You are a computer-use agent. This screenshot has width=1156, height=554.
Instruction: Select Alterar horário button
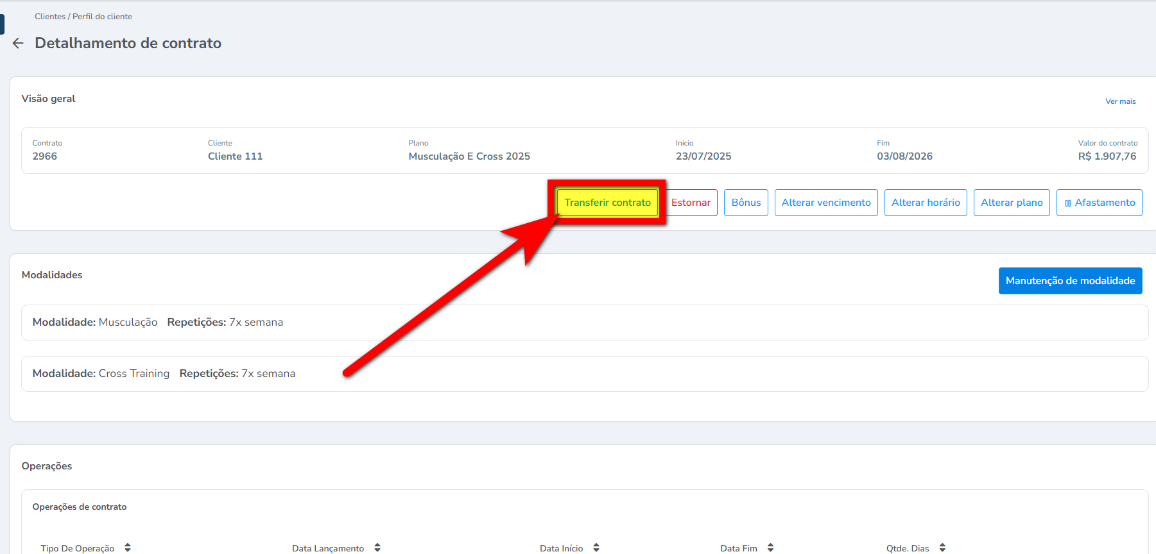[x=926, y=203]
